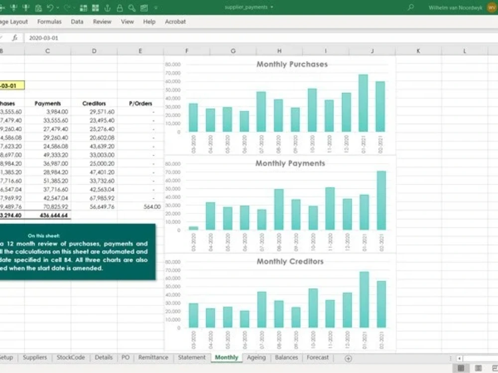This screenshot has height=373, width=498.
Task: Select column C header
Action: click(48, 51)
